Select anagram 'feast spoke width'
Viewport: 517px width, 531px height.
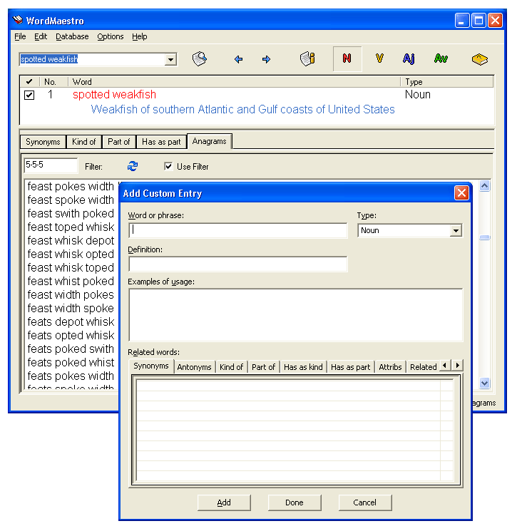(71, 200)
